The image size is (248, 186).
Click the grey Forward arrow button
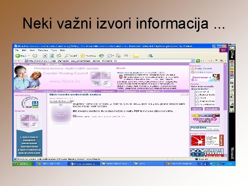(x=35, y=56)
